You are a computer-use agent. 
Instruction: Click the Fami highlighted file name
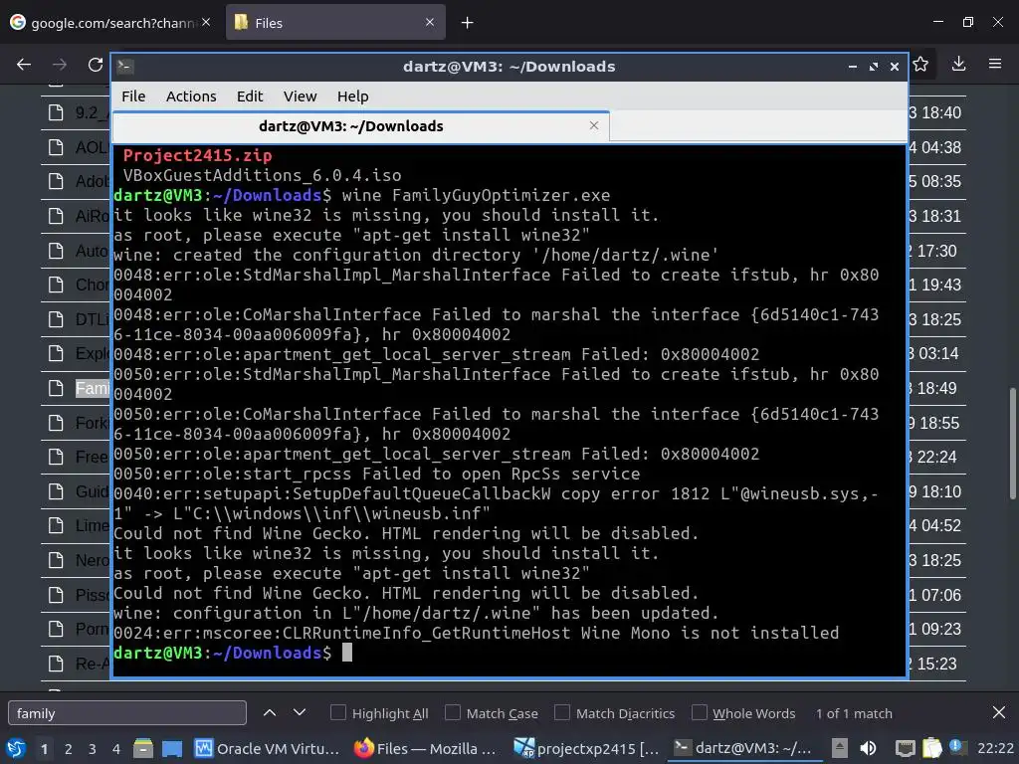click(x=93, y=389)
